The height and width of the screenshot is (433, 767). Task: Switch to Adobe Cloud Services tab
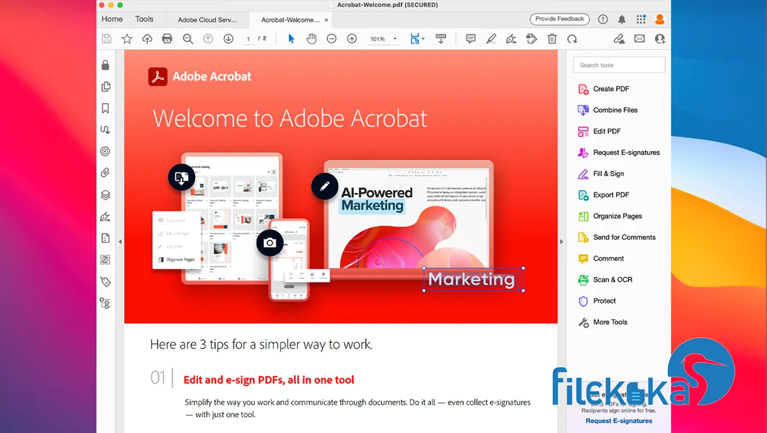tap(208, 20)
